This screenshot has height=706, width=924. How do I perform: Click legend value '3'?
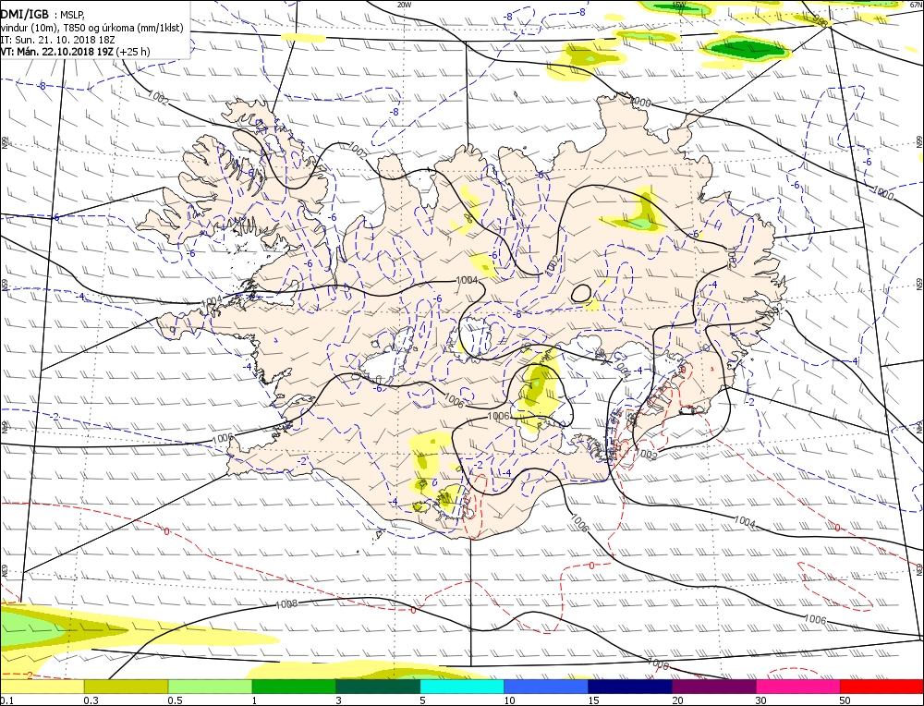338,700
